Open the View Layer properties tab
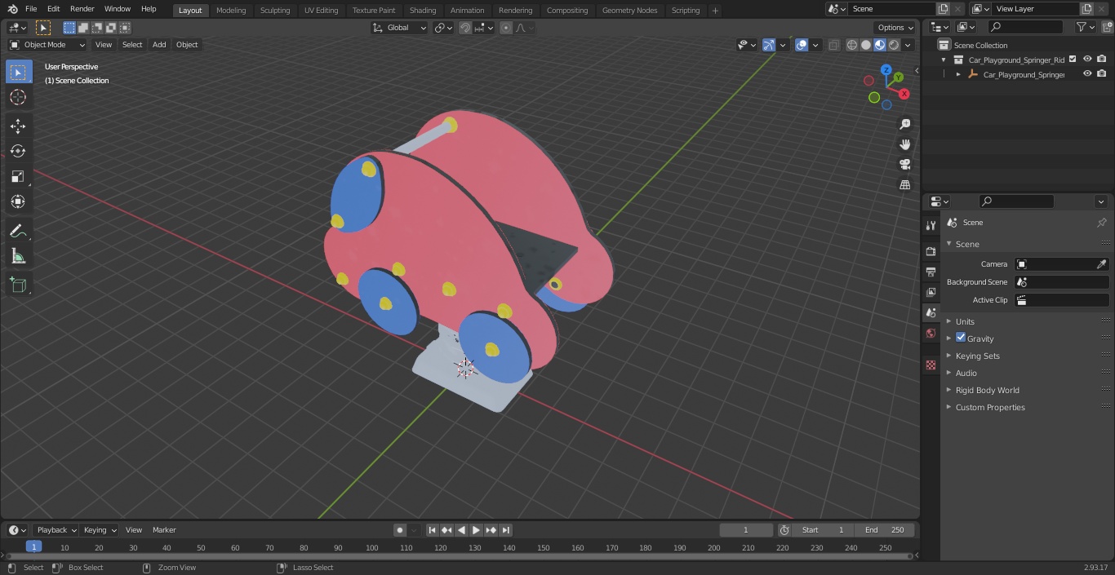The height and width of the screenshot is (575, 1115). click(x=931, y=292)
